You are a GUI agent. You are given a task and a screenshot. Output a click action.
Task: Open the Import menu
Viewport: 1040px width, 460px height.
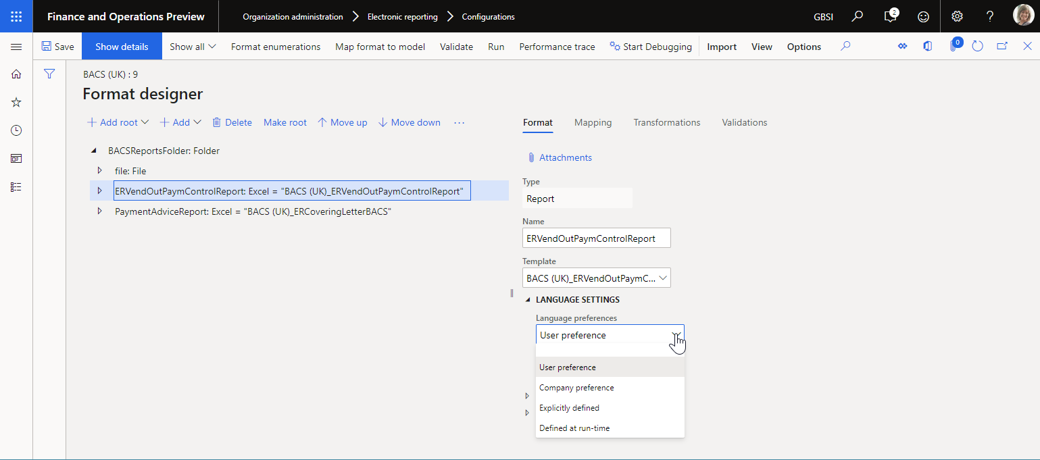(x=722, y=47)
